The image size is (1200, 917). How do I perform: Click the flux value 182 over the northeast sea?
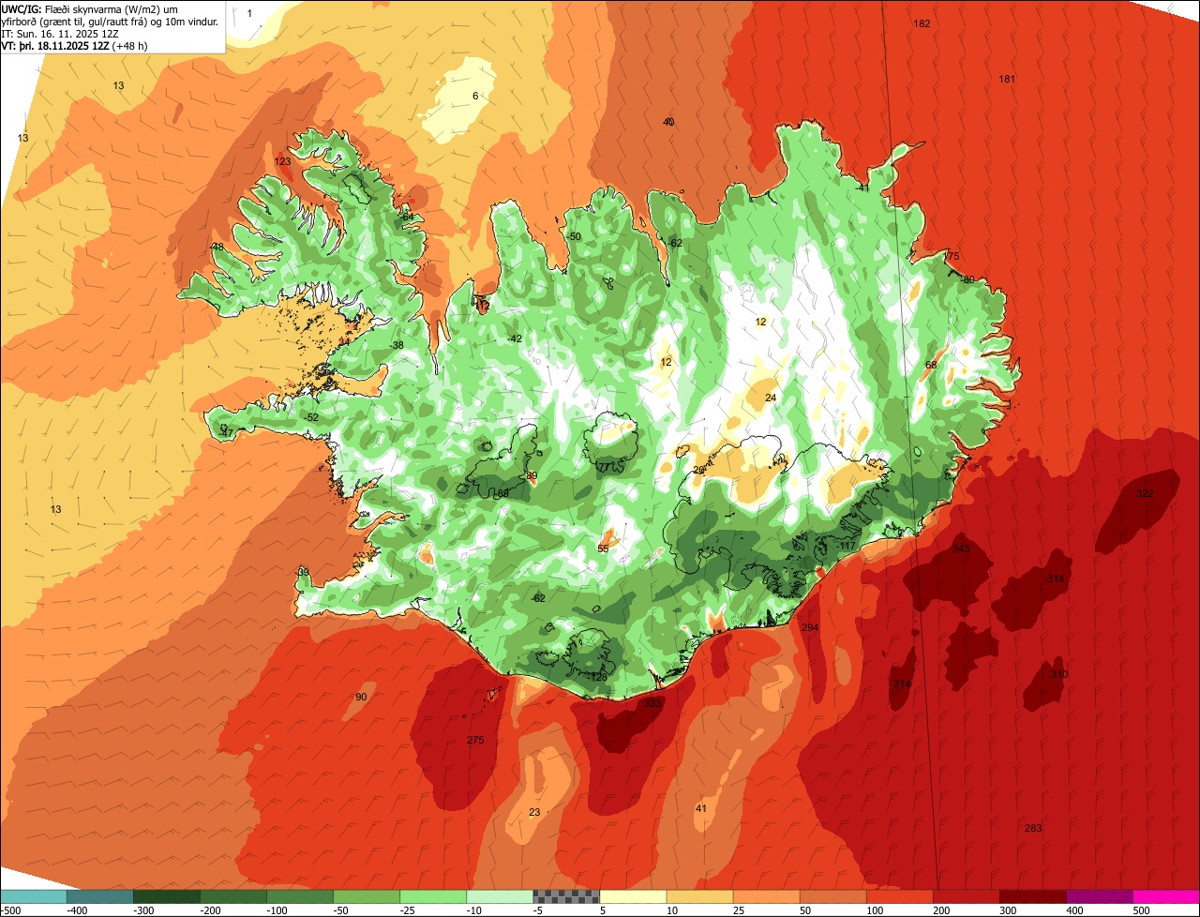pyautogui.click(x=922, y=23)
